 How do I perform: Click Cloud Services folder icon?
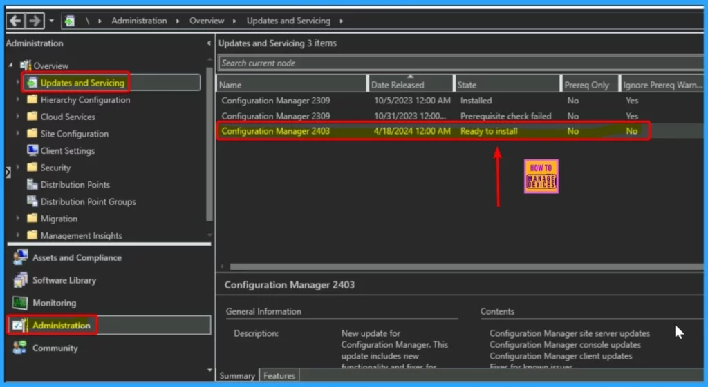click(32, 116)
